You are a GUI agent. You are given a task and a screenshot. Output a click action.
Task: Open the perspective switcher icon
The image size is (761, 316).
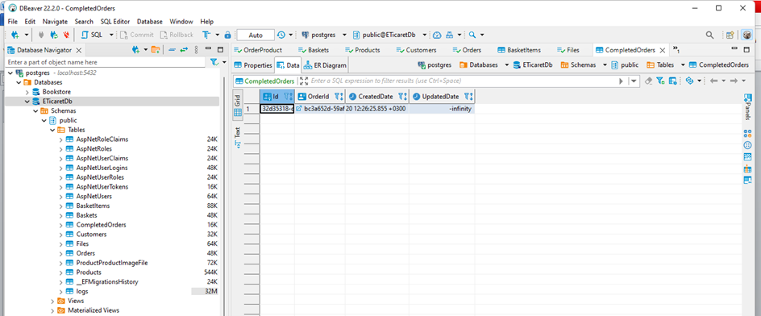pos(730,35)
